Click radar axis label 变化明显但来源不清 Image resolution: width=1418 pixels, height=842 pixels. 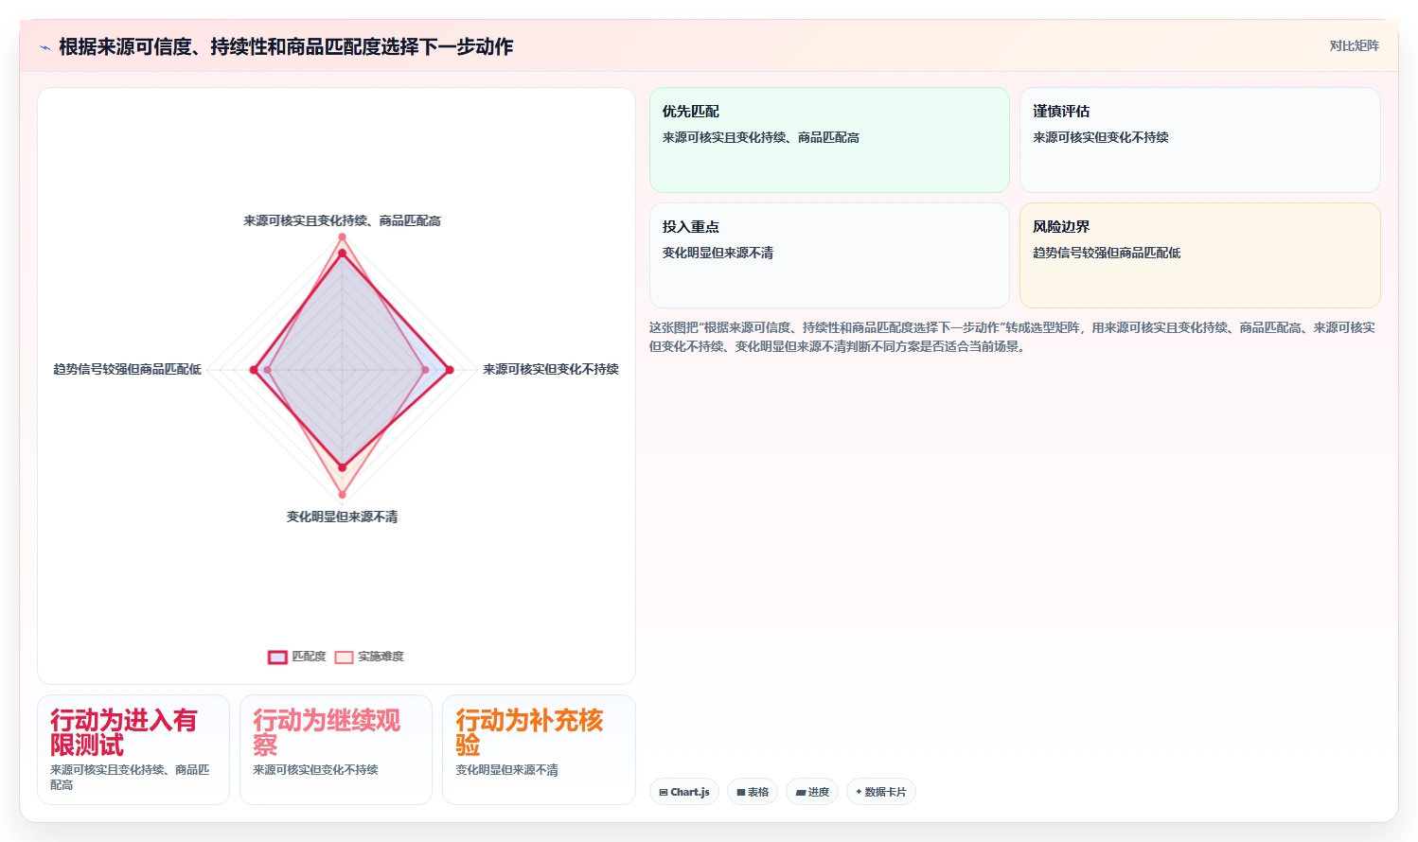342,517
